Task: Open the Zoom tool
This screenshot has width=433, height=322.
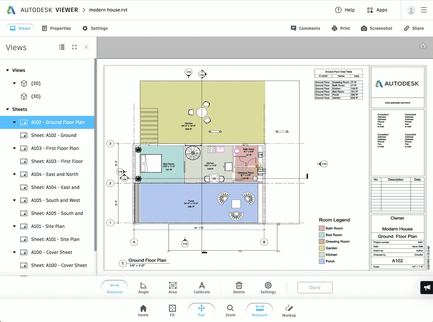Action: (x=230, y=311)
